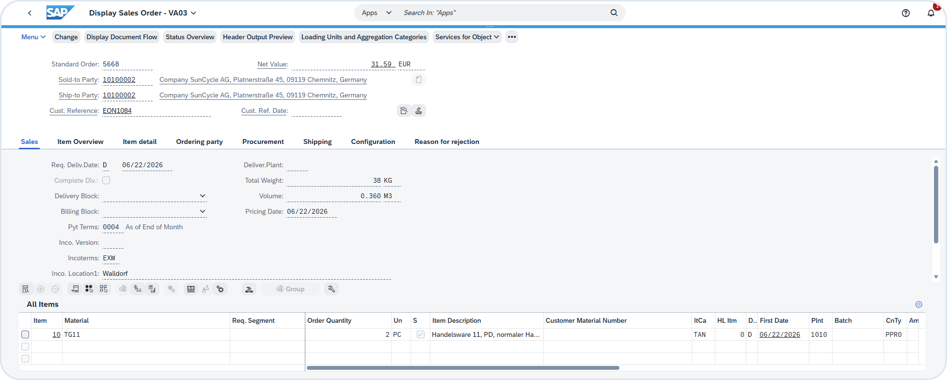Viewport: 947px width, 380px height.
Task: Click the lab flasks icon
Action: click(205, 289)
